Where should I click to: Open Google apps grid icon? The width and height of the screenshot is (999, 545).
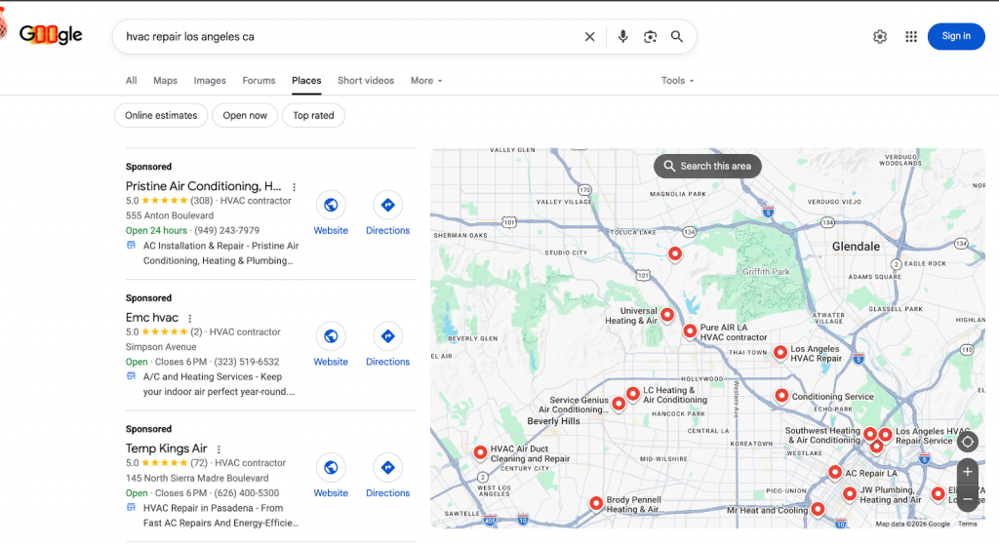pyautogui.click(x=911, y=37)
